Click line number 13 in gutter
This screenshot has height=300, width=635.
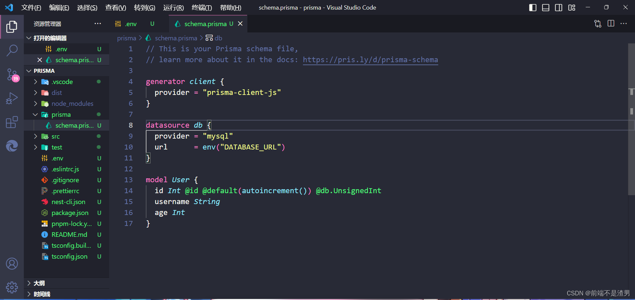tap(129, 180)
